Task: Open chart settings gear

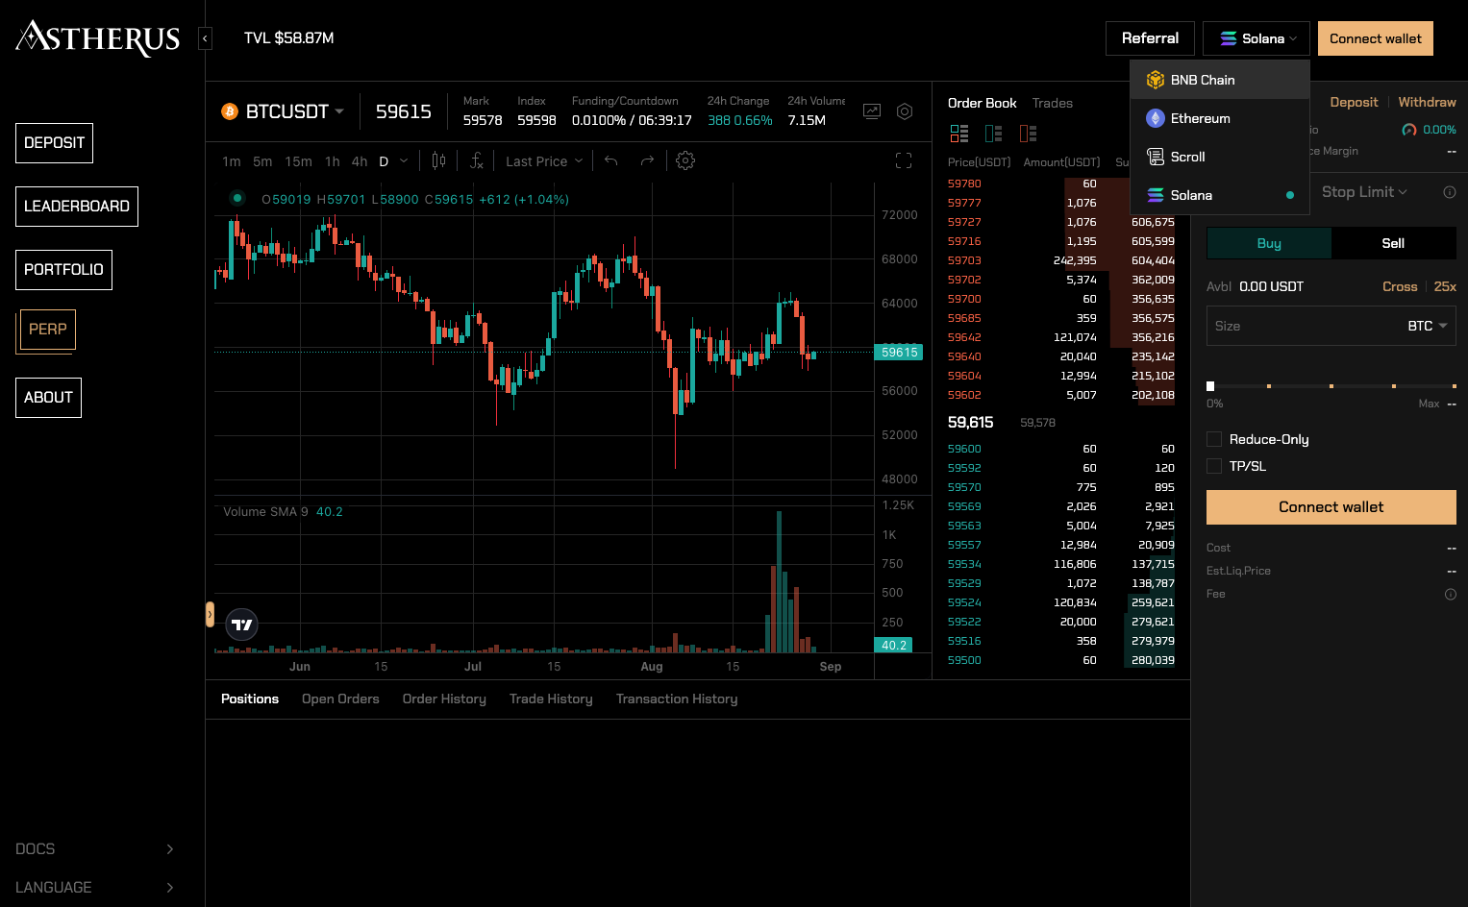Action: pos(685,160)
